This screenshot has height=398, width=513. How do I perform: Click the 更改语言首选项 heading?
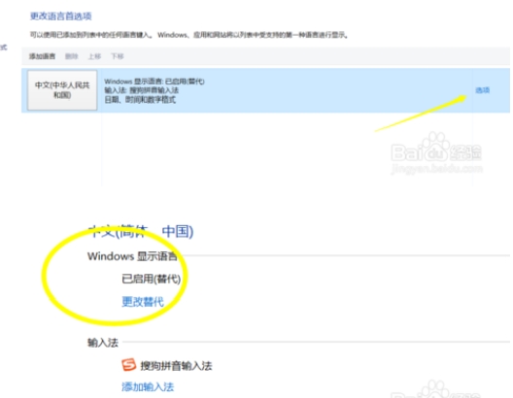(61, 16)
